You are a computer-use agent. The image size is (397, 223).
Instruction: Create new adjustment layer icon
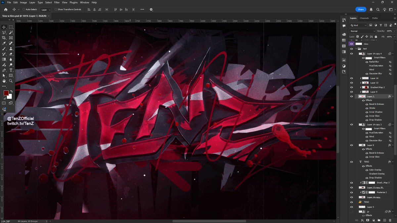point(373,220)
